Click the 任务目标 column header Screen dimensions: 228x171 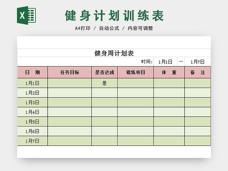pyautogui.click(x=70, y=72)
